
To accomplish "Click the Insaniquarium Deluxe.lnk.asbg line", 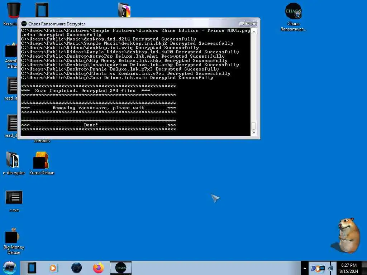I will 130,65.
